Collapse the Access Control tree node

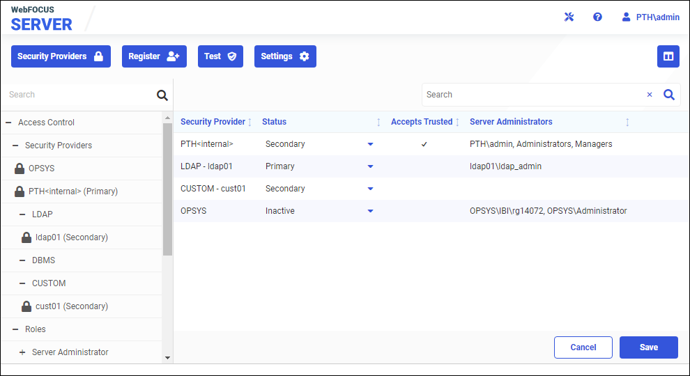[x=8, y=123]
